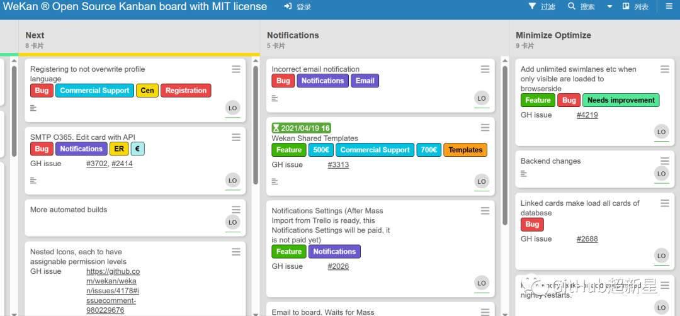Screen dimensions: 680x316
Task: Open menu icon on Email to board card
Action: coord(485,312)
